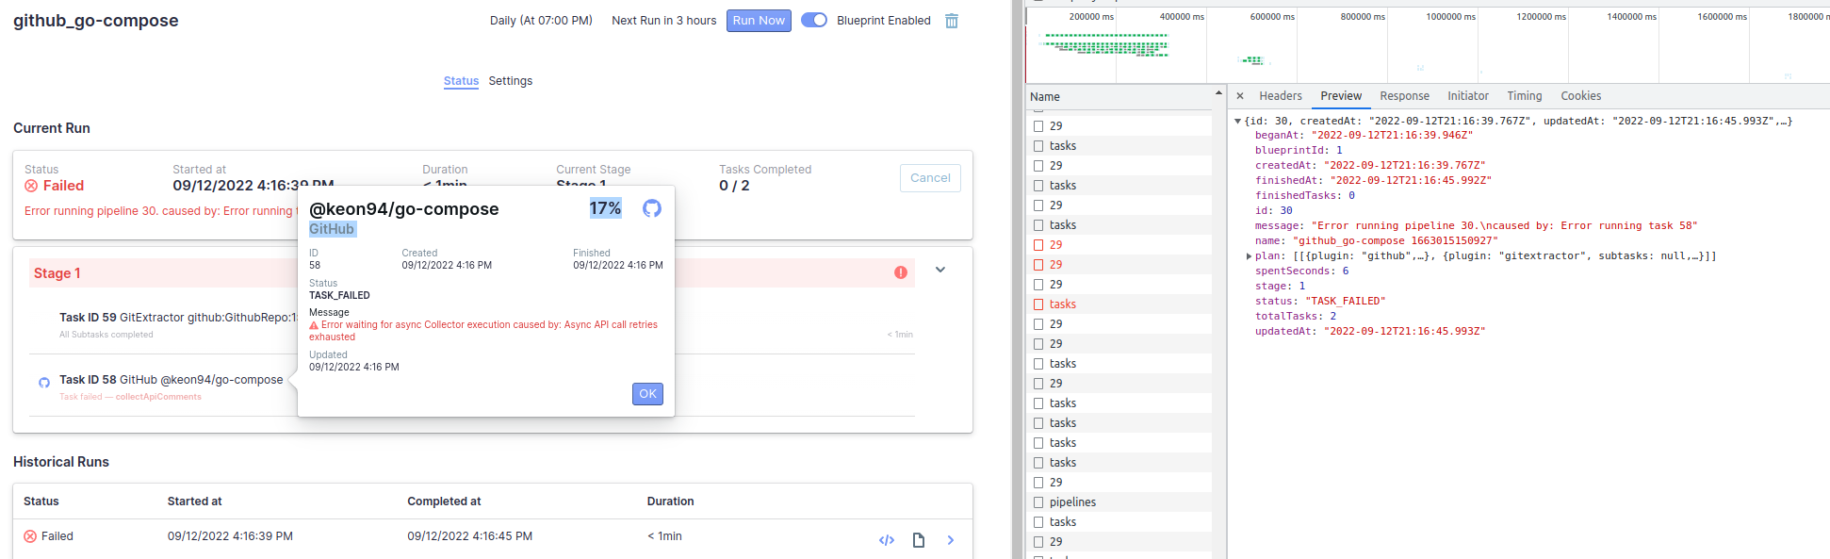Tick the checkbox beside the pipelines request
The image size is (1830, 559).
point(1038,502)
